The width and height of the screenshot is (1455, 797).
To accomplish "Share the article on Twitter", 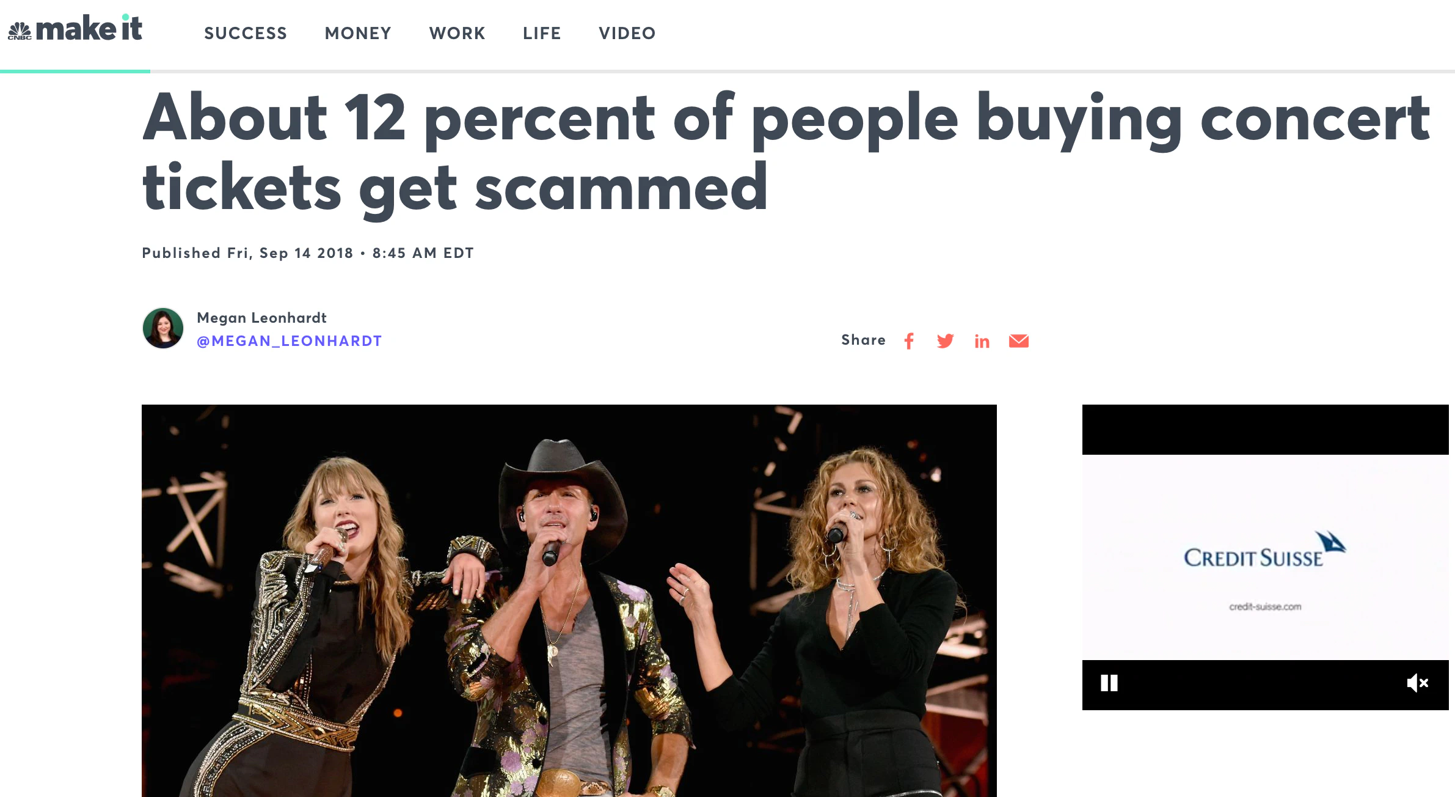I will click(x=945, y=341).
